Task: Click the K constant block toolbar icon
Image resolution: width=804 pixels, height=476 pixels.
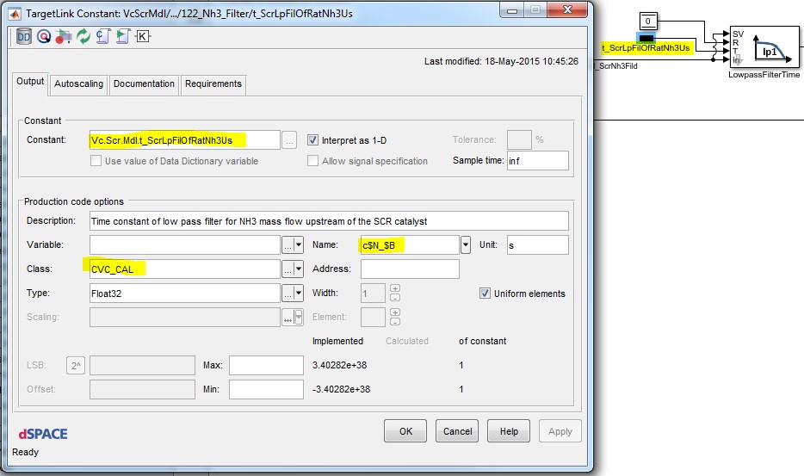Action: coord(143,36)
